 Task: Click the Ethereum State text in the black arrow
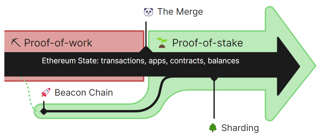point(141,61)
